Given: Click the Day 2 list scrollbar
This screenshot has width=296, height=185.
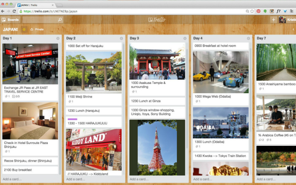Looking at the screenshot, I should click(x=124, y=57).
